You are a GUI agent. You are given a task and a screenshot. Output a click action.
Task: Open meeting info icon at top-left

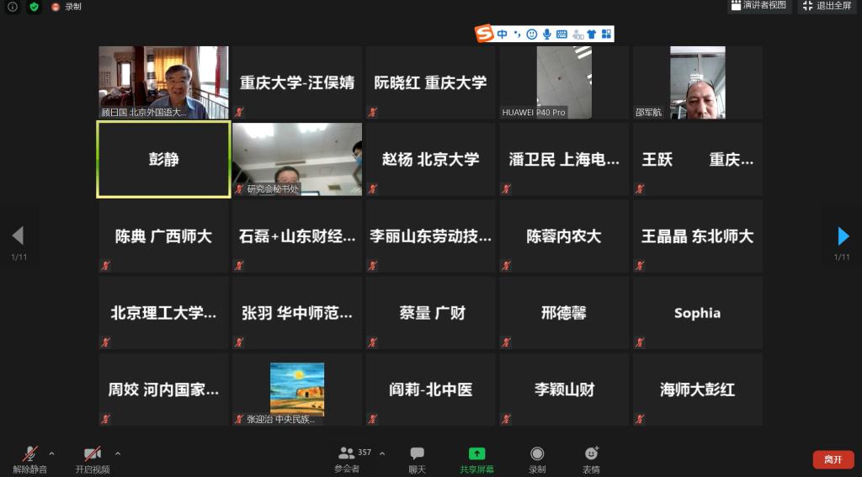(x=13, y=7)
